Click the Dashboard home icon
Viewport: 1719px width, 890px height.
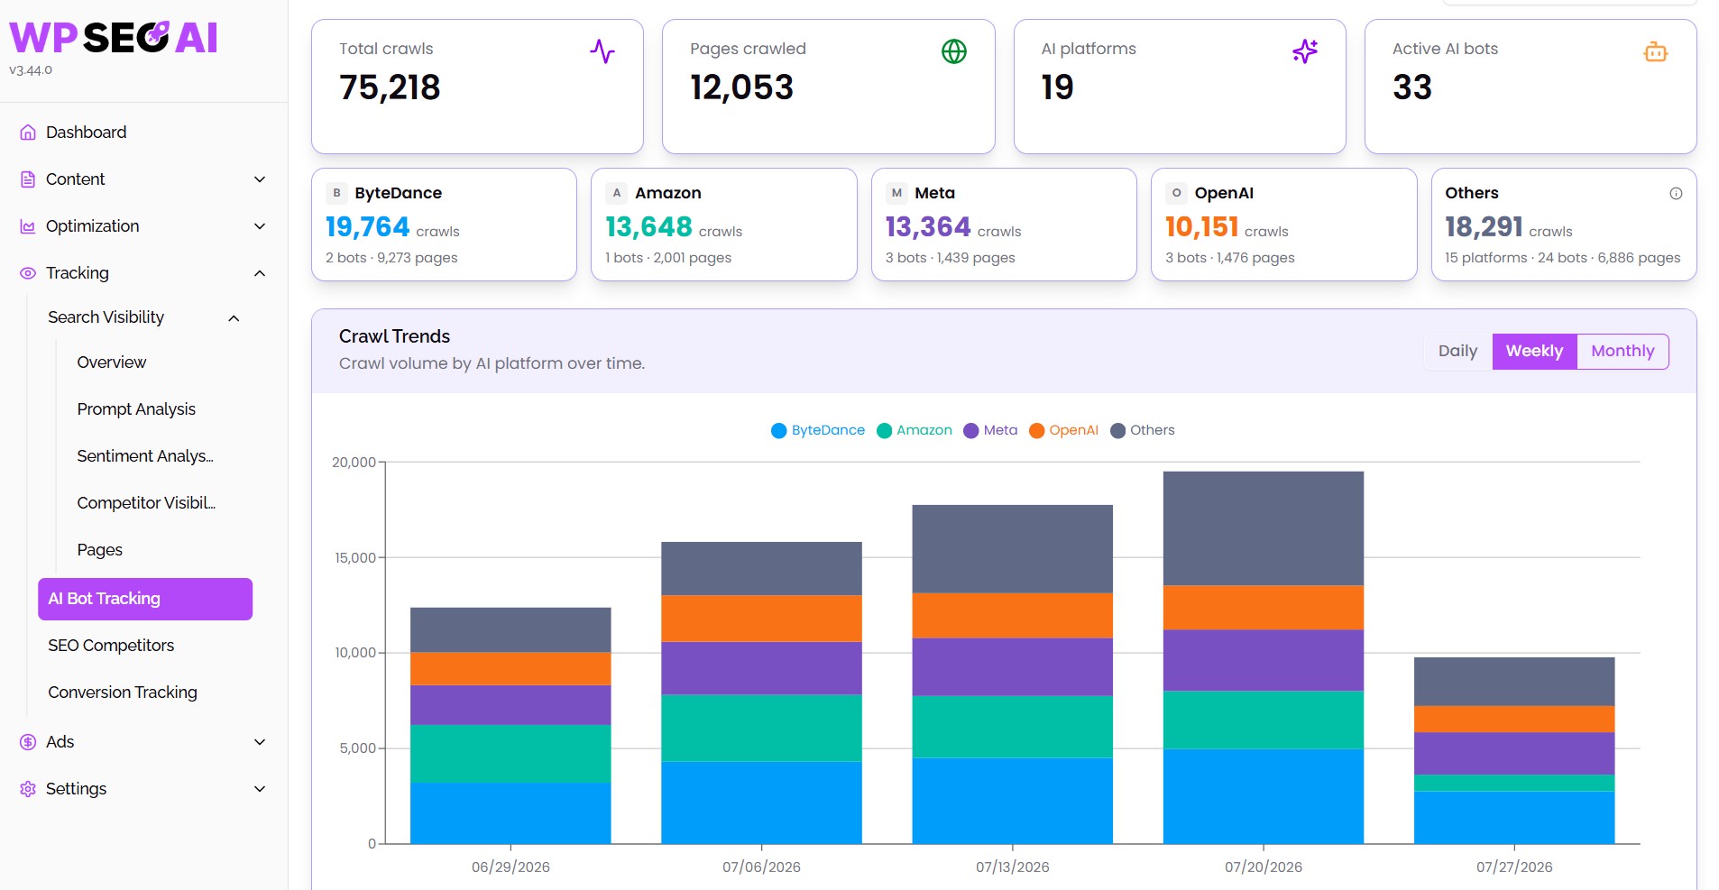[28, 133]
